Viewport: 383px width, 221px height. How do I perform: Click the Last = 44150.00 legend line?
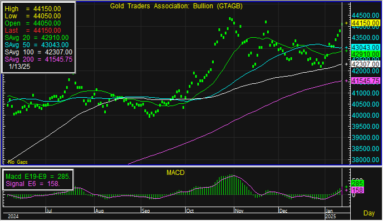33,31
